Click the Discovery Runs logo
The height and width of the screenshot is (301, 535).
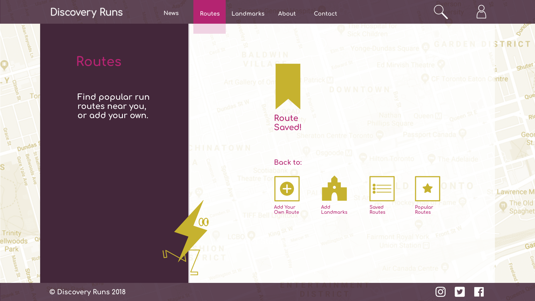click(x=86, y=13)
